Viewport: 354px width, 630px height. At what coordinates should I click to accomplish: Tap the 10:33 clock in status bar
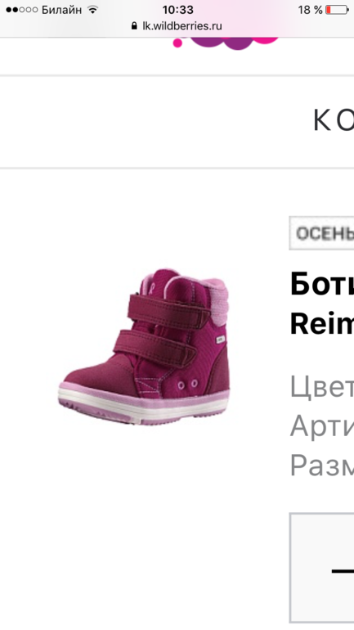click(x=177, y=10)
